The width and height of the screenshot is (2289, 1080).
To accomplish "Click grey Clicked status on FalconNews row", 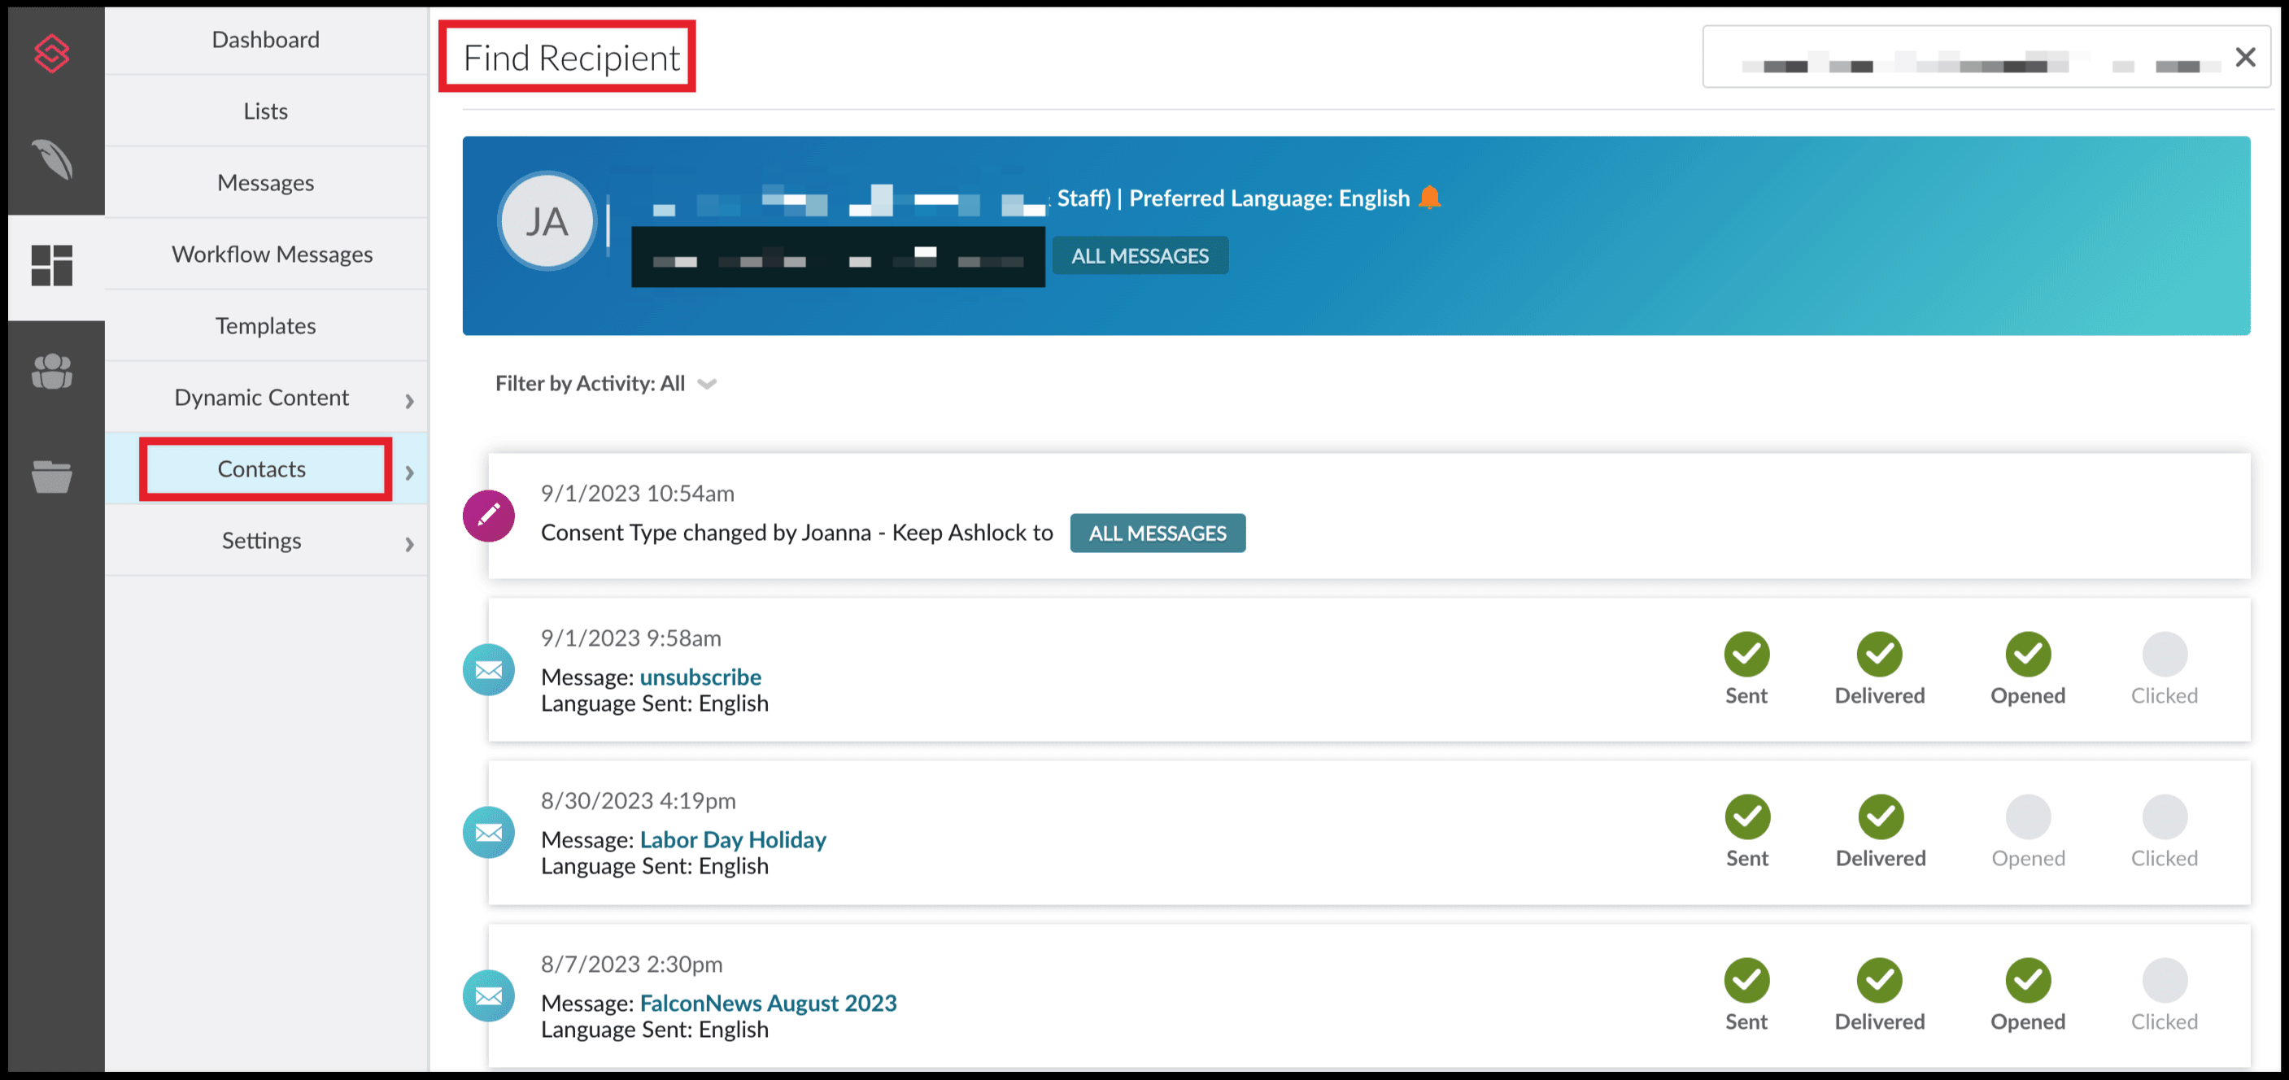I will point(2165,981).
